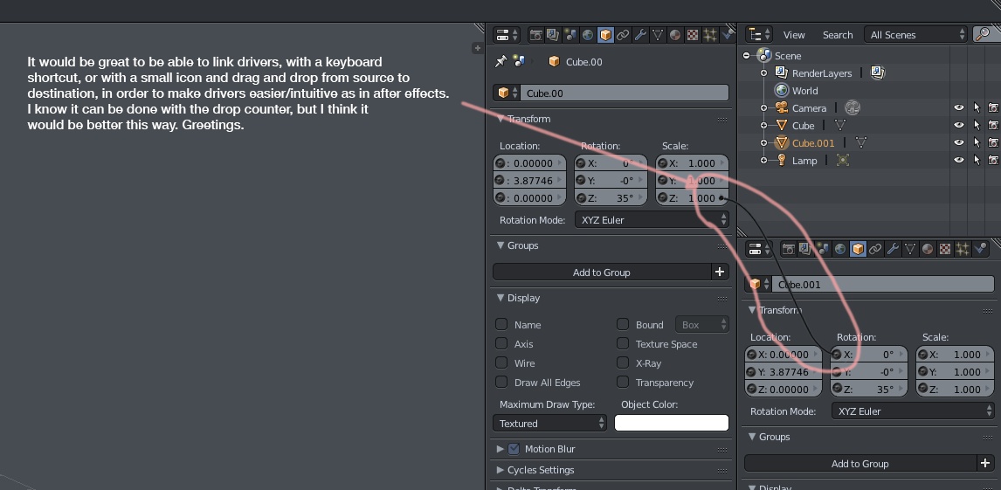Image resolution: width=1001 pixels, height=490 pixels.
Task: Click the outliner filter magnifier icon
Action: click(984, 34)
